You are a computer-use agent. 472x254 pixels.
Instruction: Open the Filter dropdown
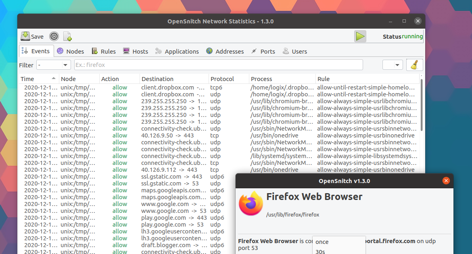coord(53,65)
